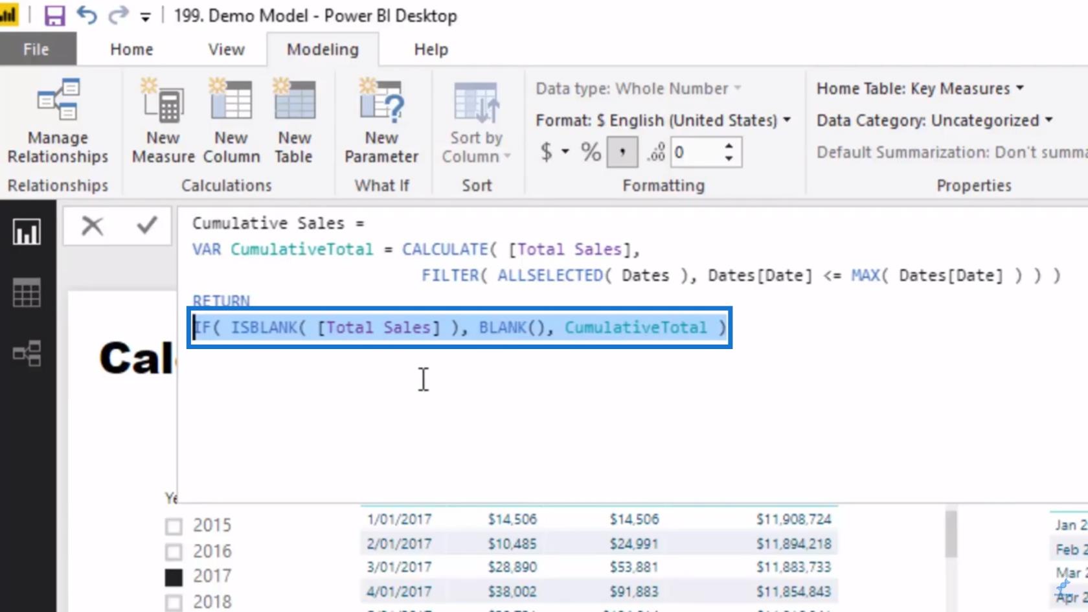Select the 2/01/2017 date cell
Image resolution: width=1088 pixels, height=612 pixels.
tap(399, 544)
